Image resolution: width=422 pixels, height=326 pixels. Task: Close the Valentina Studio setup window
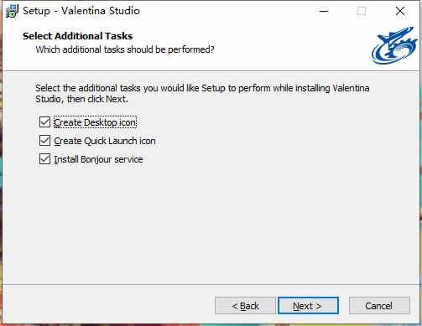pyautogui.click(x=400, y=11)
